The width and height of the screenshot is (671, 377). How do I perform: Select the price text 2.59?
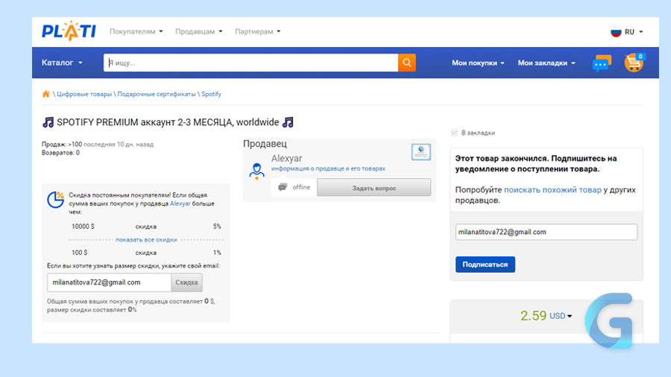point(533,315)
